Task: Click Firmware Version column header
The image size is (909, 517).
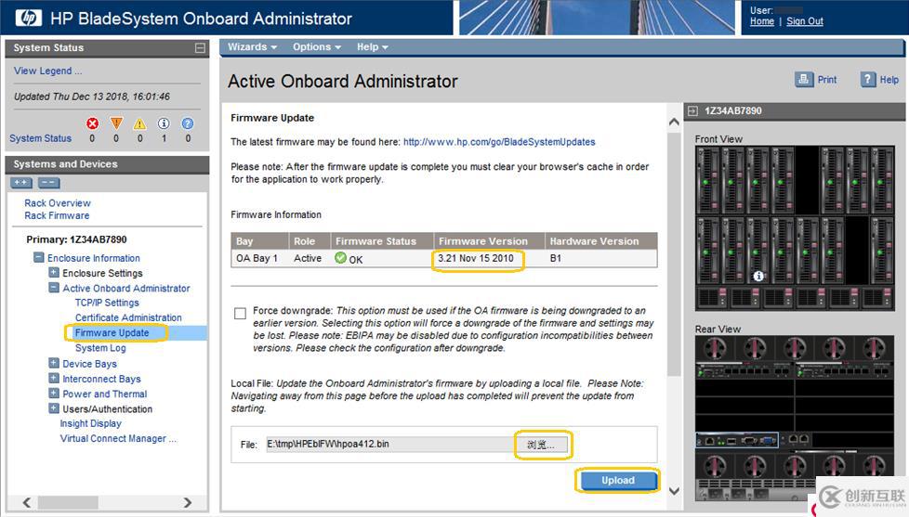Action: [x=489, y=240]
